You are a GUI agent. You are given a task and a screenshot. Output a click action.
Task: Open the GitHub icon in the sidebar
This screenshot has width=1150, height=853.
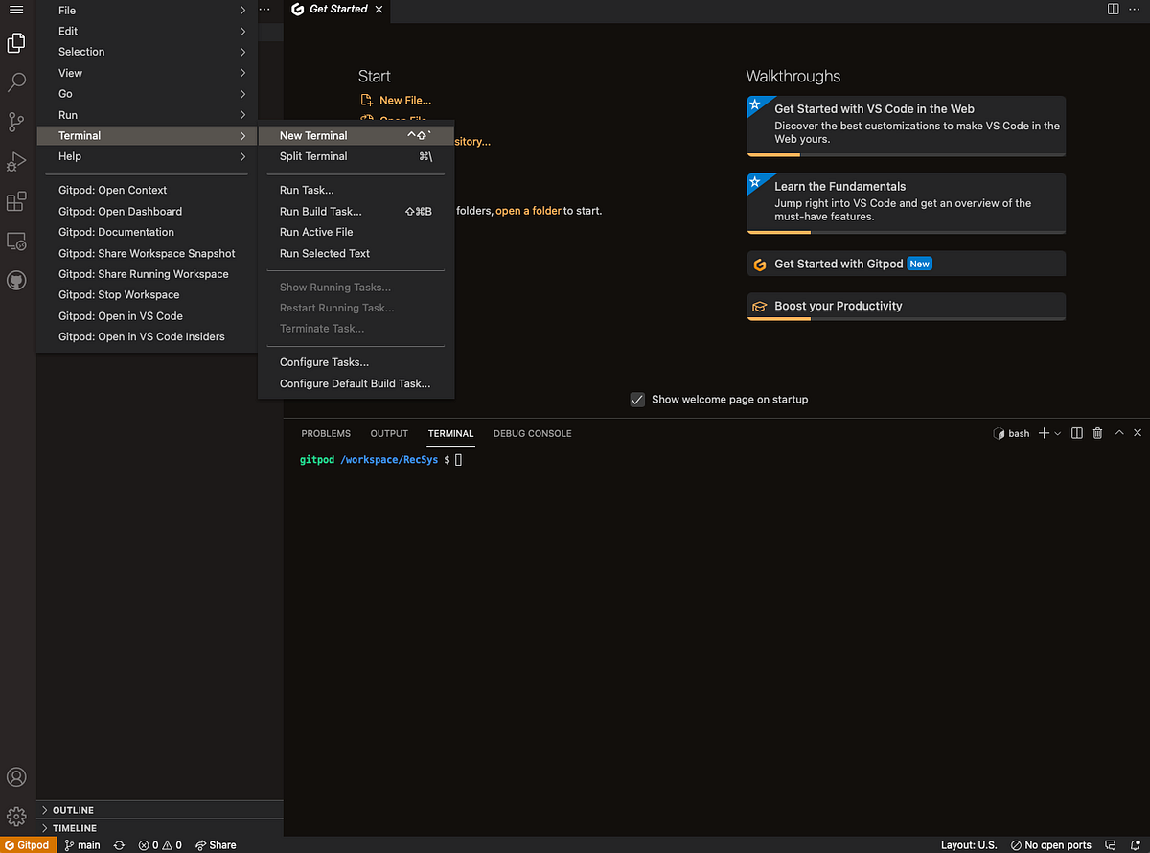[x=15, y=280]
